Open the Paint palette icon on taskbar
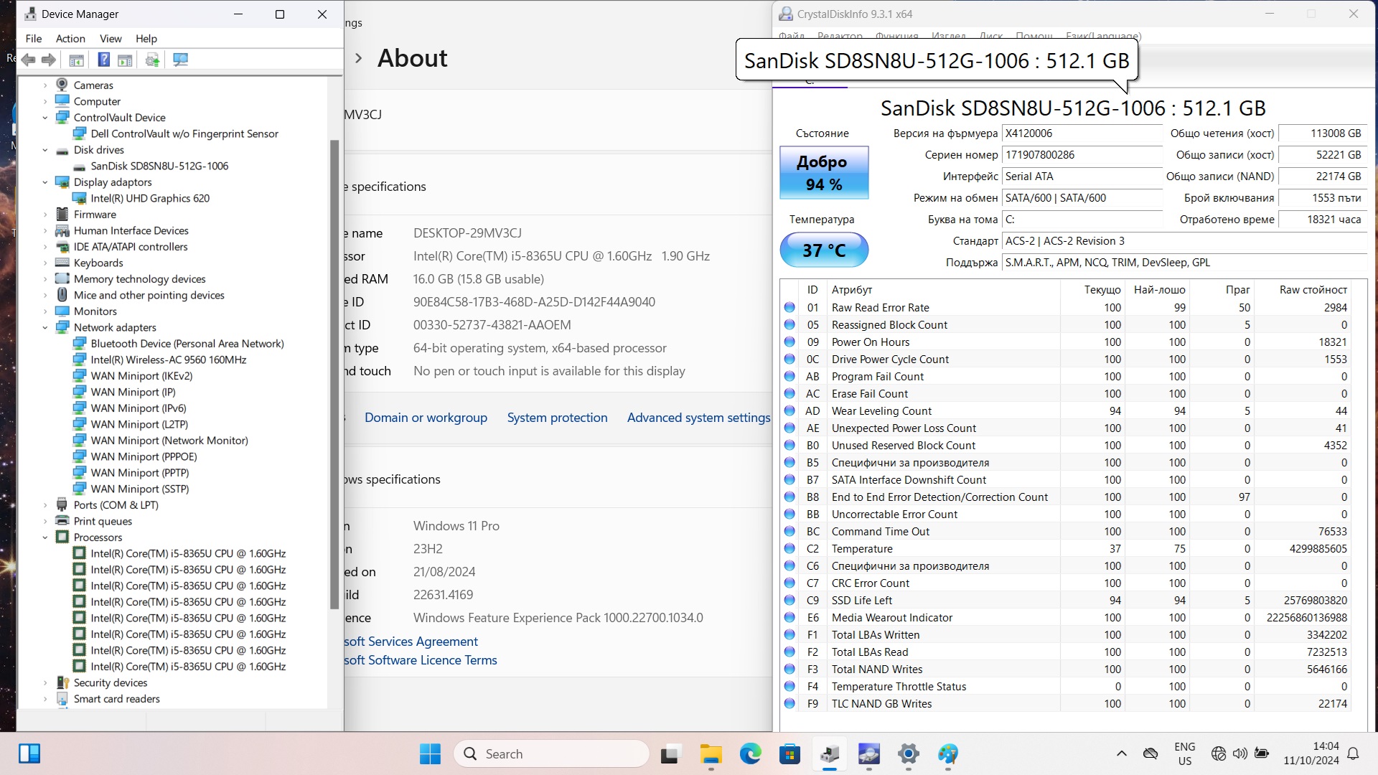 coord(948,753)
